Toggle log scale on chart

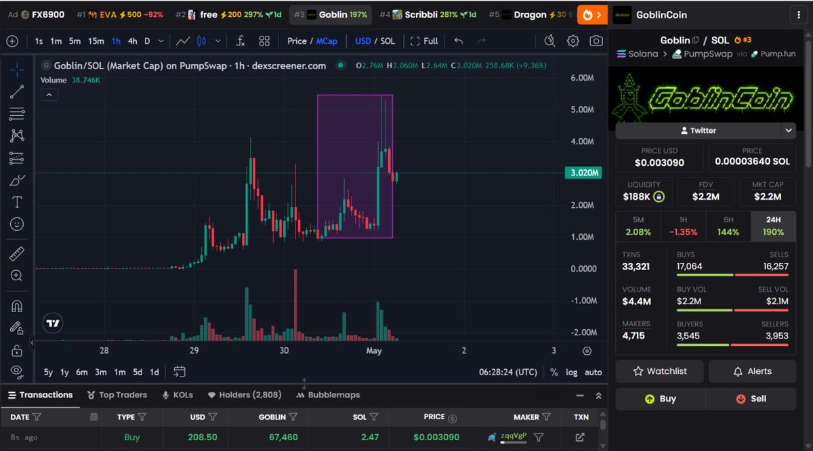[572, 372]
